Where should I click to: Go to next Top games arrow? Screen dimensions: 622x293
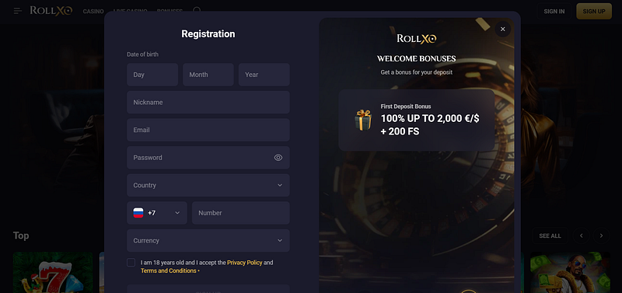click(601, 235)
